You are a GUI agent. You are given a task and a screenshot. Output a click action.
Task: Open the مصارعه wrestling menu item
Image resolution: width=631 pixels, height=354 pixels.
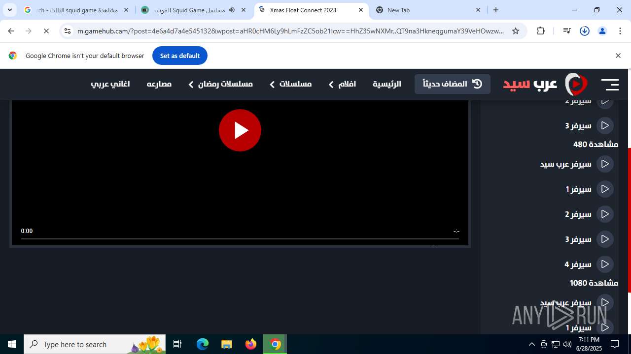(x=159, y=84)
